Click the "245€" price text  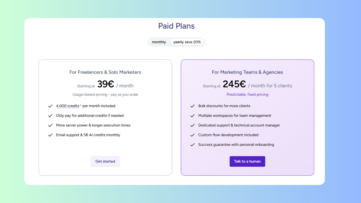[234, 84]
